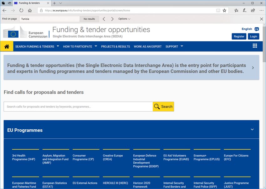This screenshot has height=189, width=266.
Task: Close the Find on page bar
Action: click(x=261, y=19)
